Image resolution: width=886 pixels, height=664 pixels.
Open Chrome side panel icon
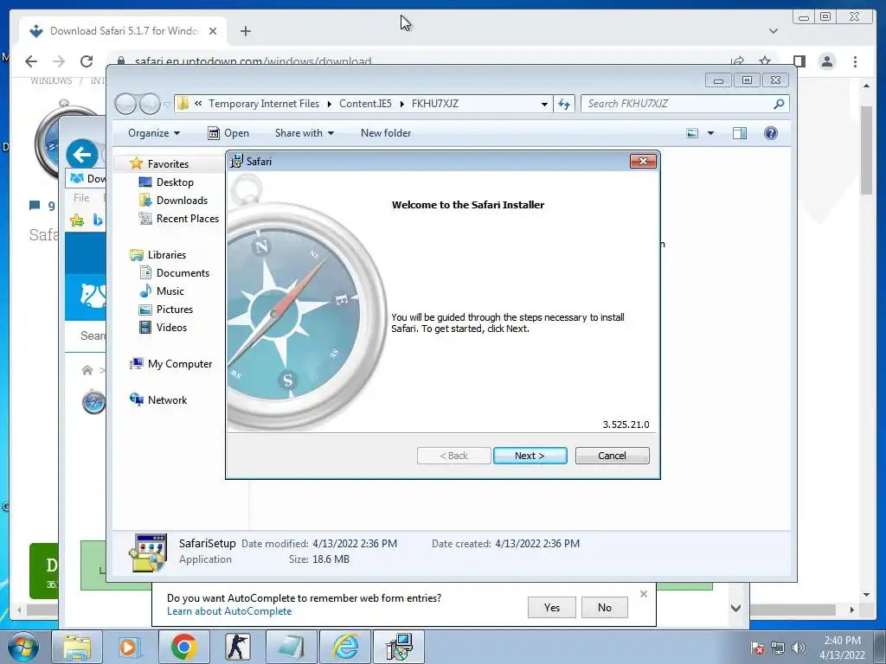coord(799,61)
